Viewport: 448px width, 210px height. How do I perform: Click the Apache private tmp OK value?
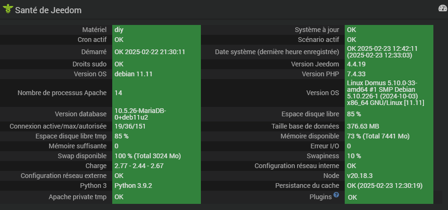(119, 197)
